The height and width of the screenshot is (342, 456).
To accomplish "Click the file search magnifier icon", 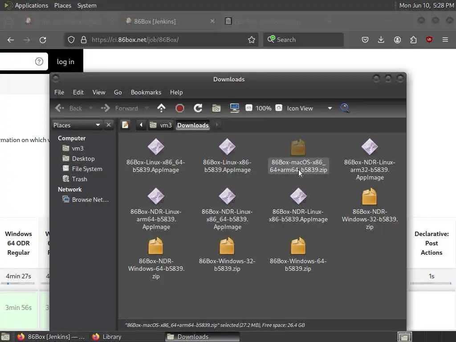I will 345,108.
